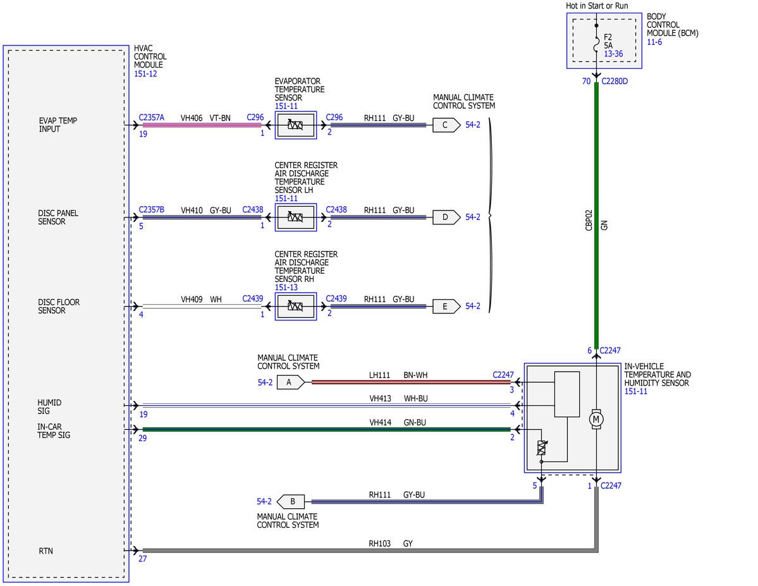Click the F2 5A fuse symbol
Screen dimensions: 758x586
click(x=596, y=46)
